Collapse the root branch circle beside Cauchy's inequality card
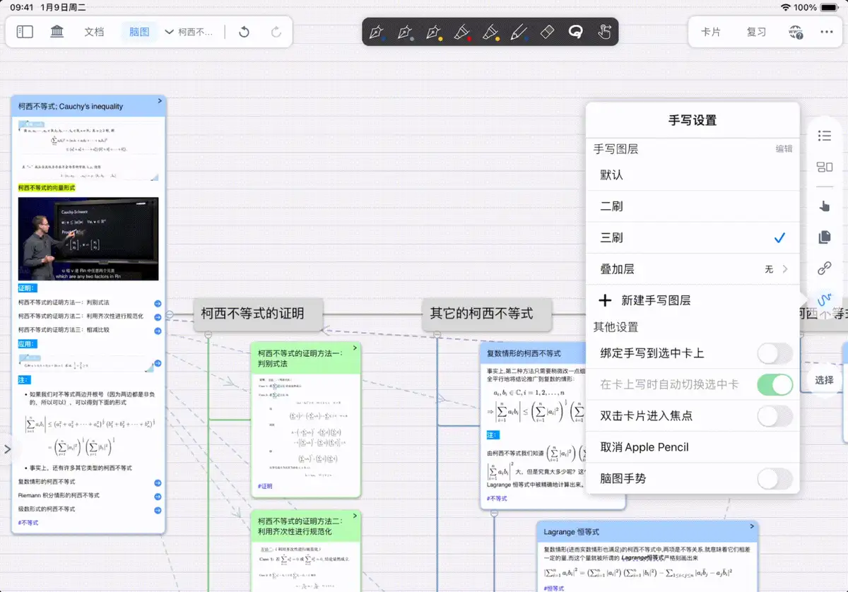 click(x=170, y=314)
